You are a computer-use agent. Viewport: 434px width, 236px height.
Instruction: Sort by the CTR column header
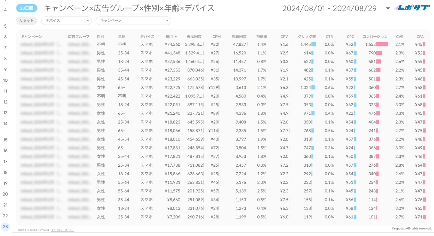[329, 37]
